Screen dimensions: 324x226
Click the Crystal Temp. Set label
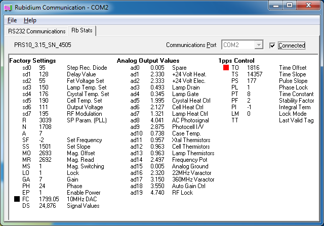tap(88, 94)
